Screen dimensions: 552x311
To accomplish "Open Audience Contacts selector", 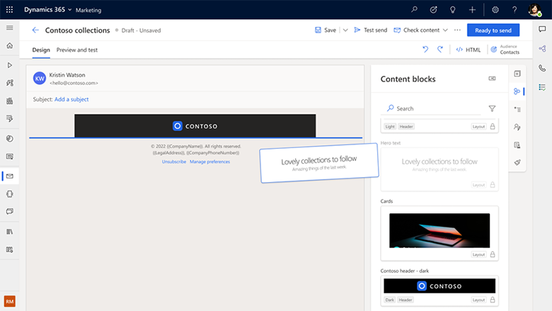I will tap(505, 50).
